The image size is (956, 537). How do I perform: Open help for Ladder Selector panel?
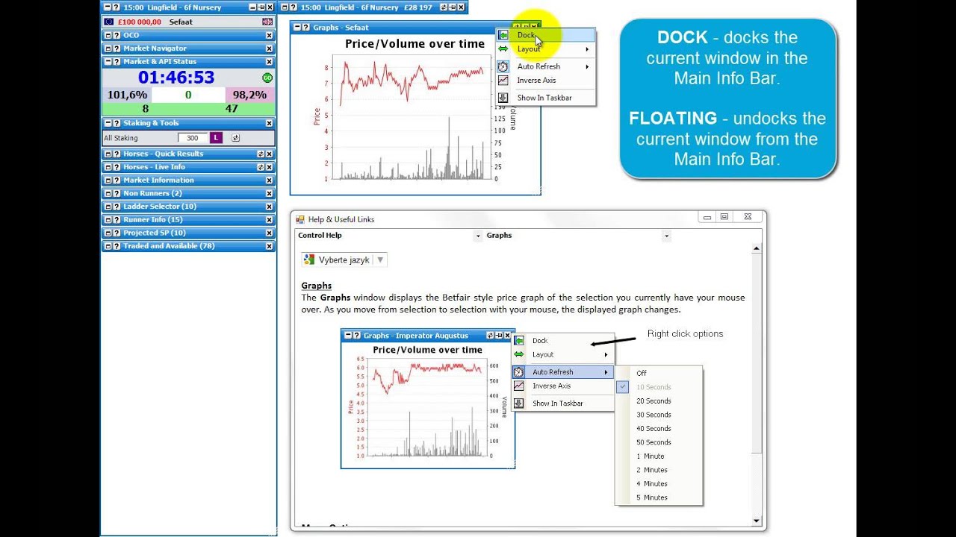[x=116, y=207]
